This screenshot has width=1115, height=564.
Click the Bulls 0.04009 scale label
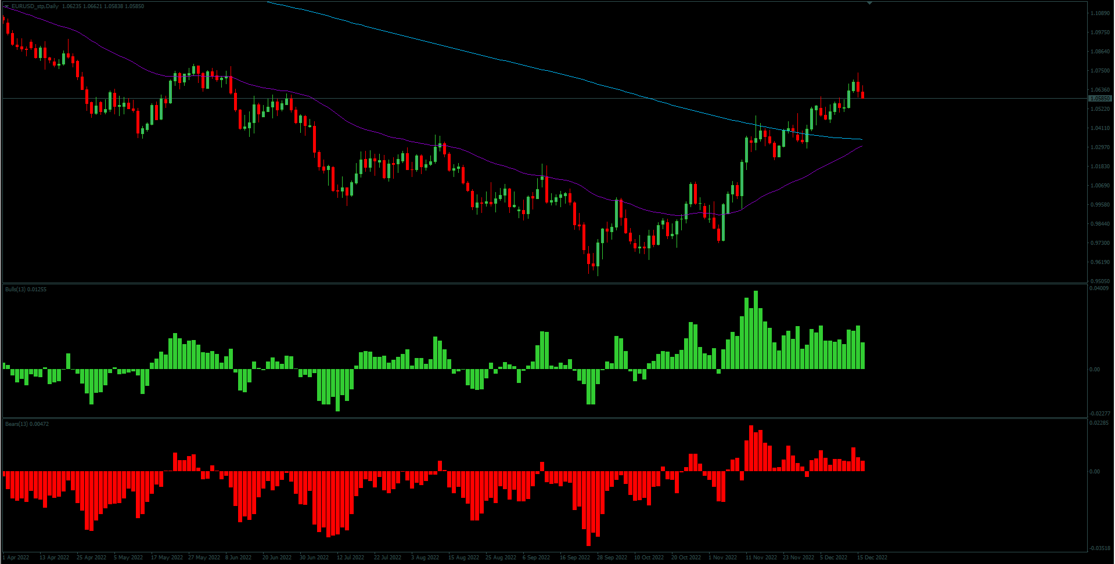click(1099, 288)
